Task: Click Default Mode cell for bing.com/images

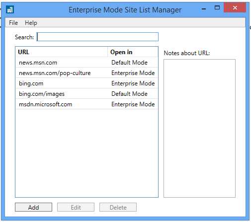Action: pyautogui.click(x=129, y=94)
